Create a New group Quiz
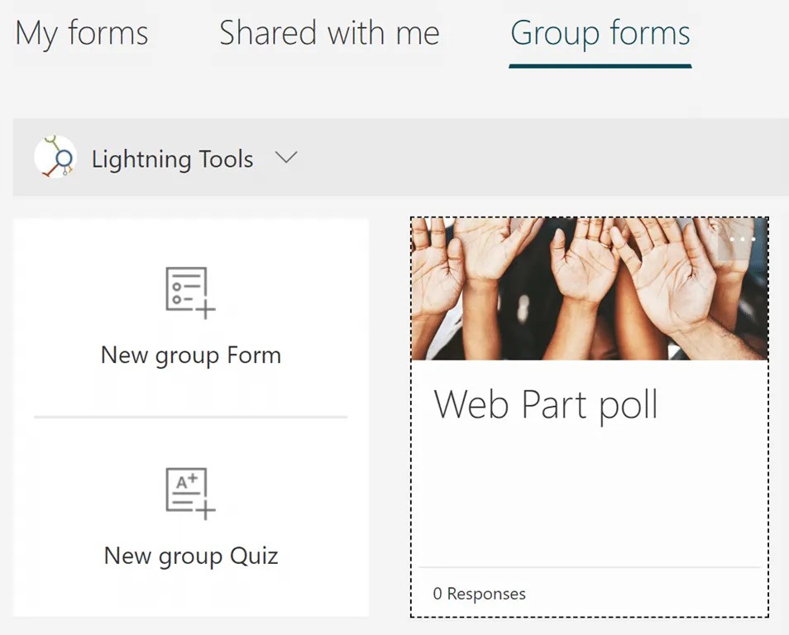 click(189, 556)
